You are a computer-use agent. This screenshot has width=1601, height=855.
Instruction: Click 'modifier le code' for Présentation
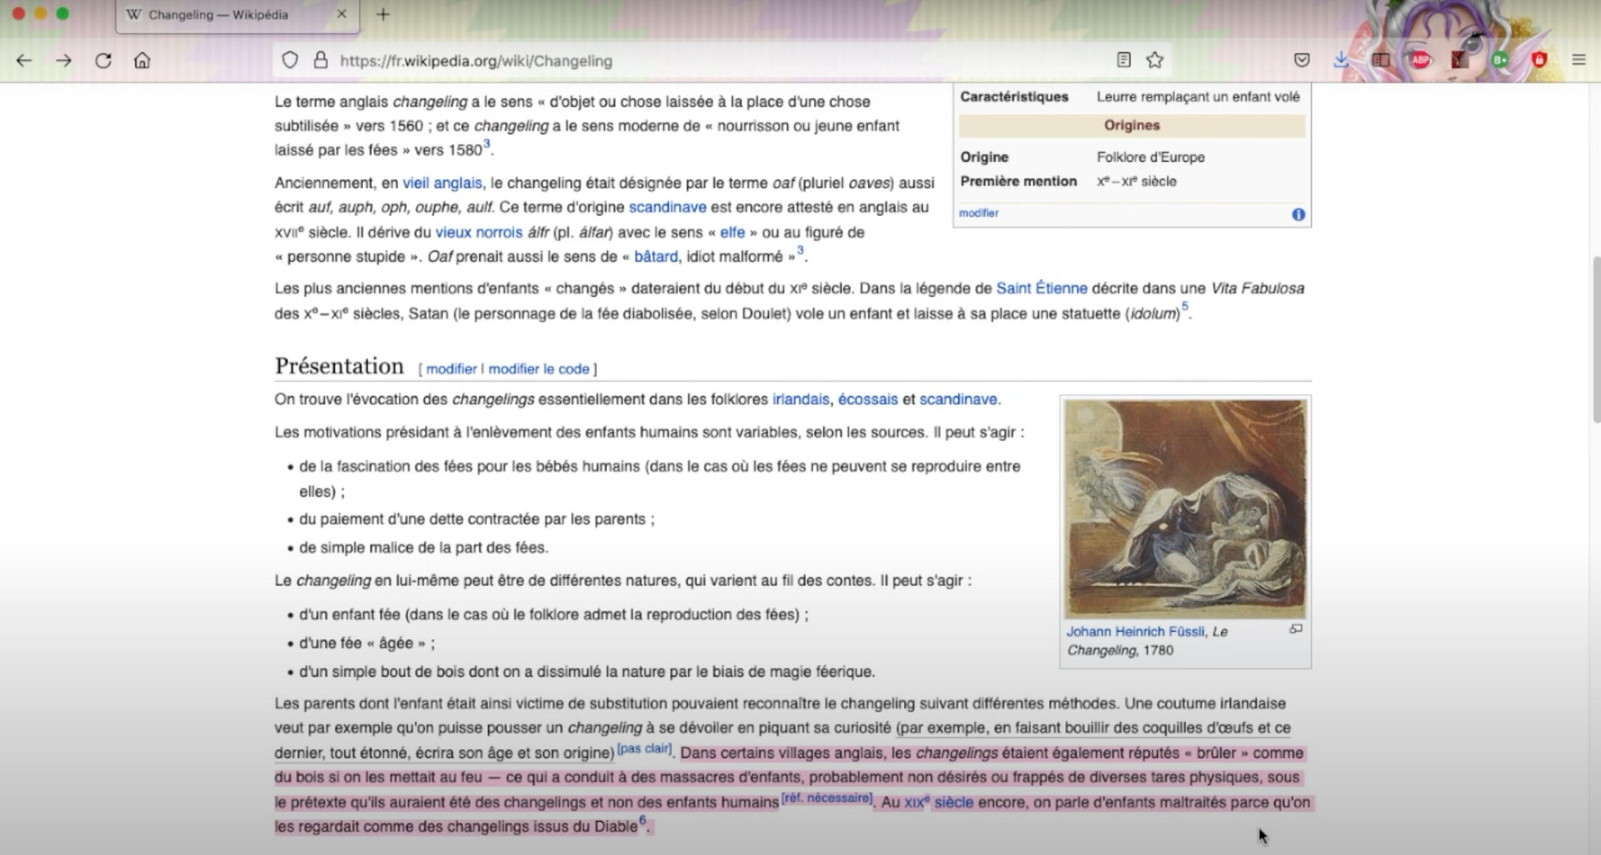tap(538, 369)
